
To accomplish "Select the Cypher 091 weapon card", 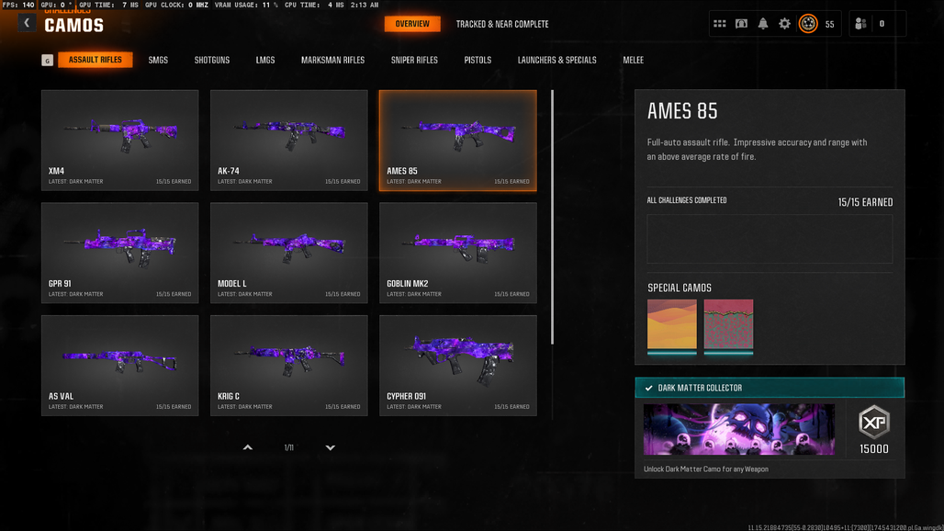I will 458,366.
